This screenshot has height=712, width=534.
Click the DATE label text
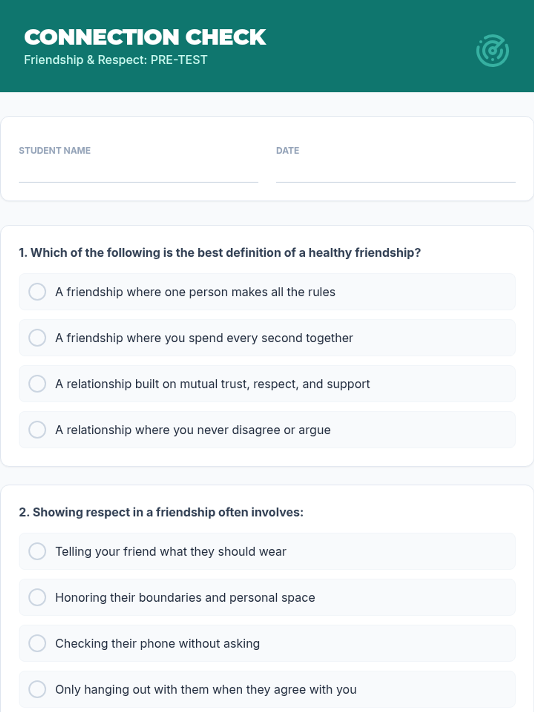pos(287,150)
